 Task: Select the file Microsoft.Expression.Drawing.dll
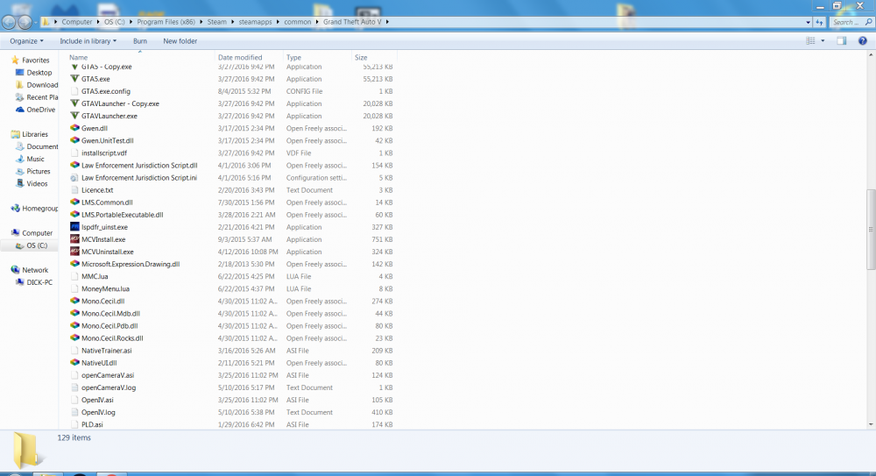[131, 264]
